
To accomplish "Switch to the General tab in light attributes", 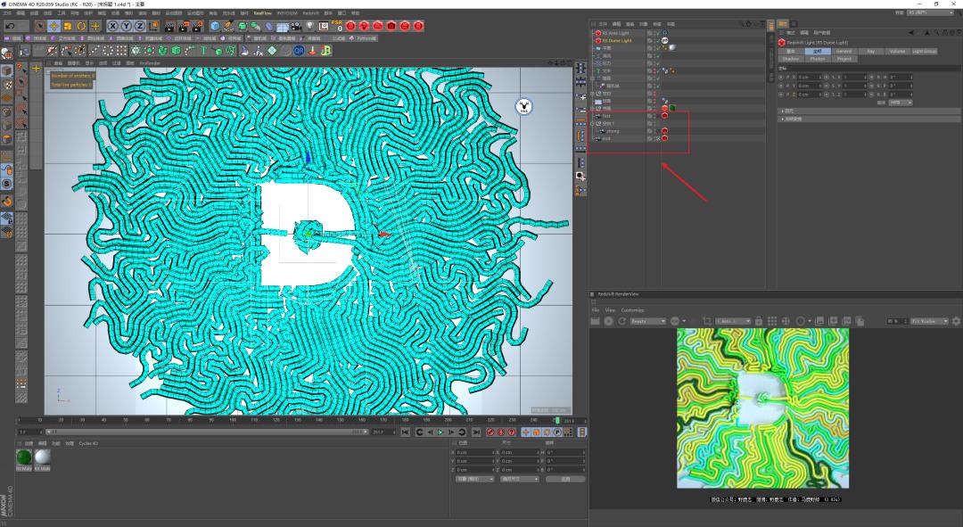I will 844,51.
